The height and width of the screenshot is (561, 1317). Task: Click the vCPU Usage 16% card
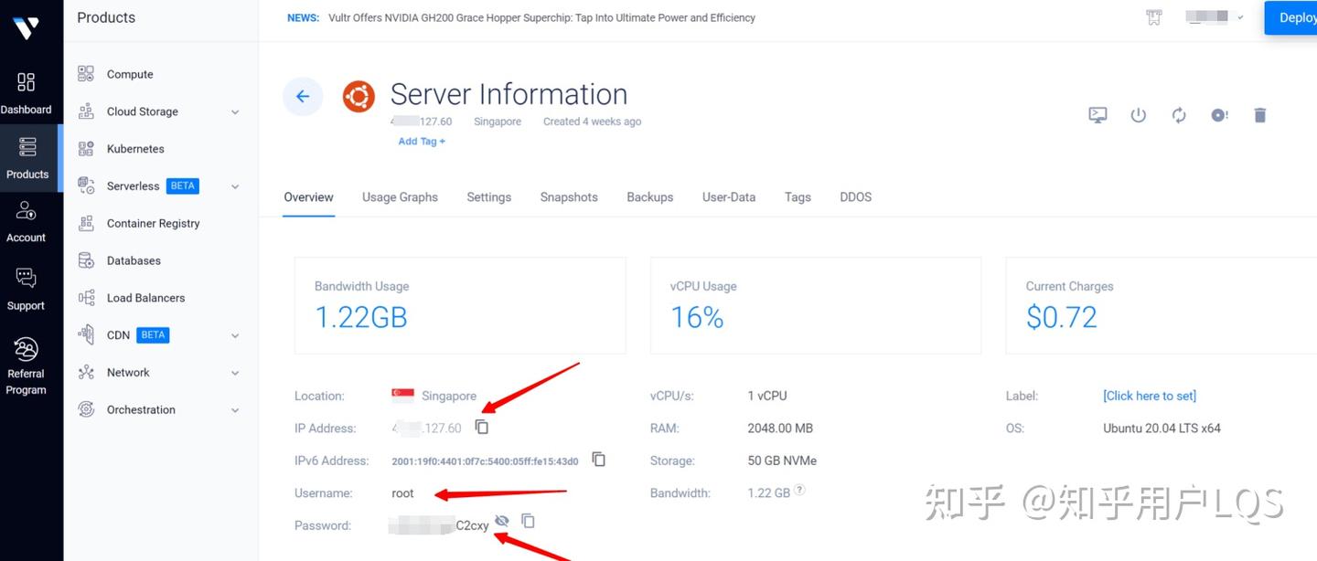[816, 305]
